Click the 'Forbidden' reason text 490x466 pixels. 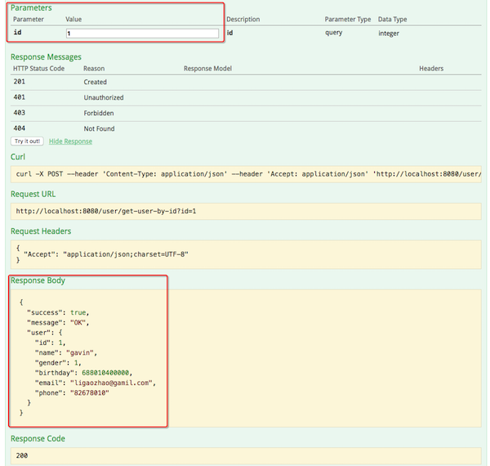99,113
